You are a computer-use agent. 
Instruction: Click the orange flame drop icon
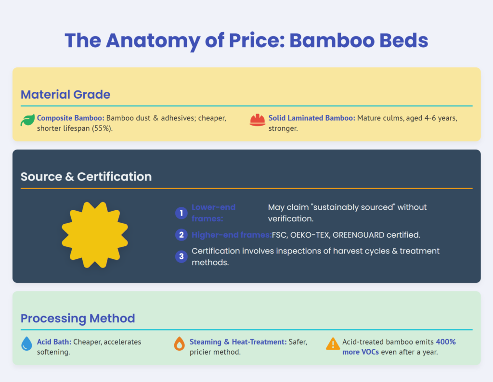(179, 344)
